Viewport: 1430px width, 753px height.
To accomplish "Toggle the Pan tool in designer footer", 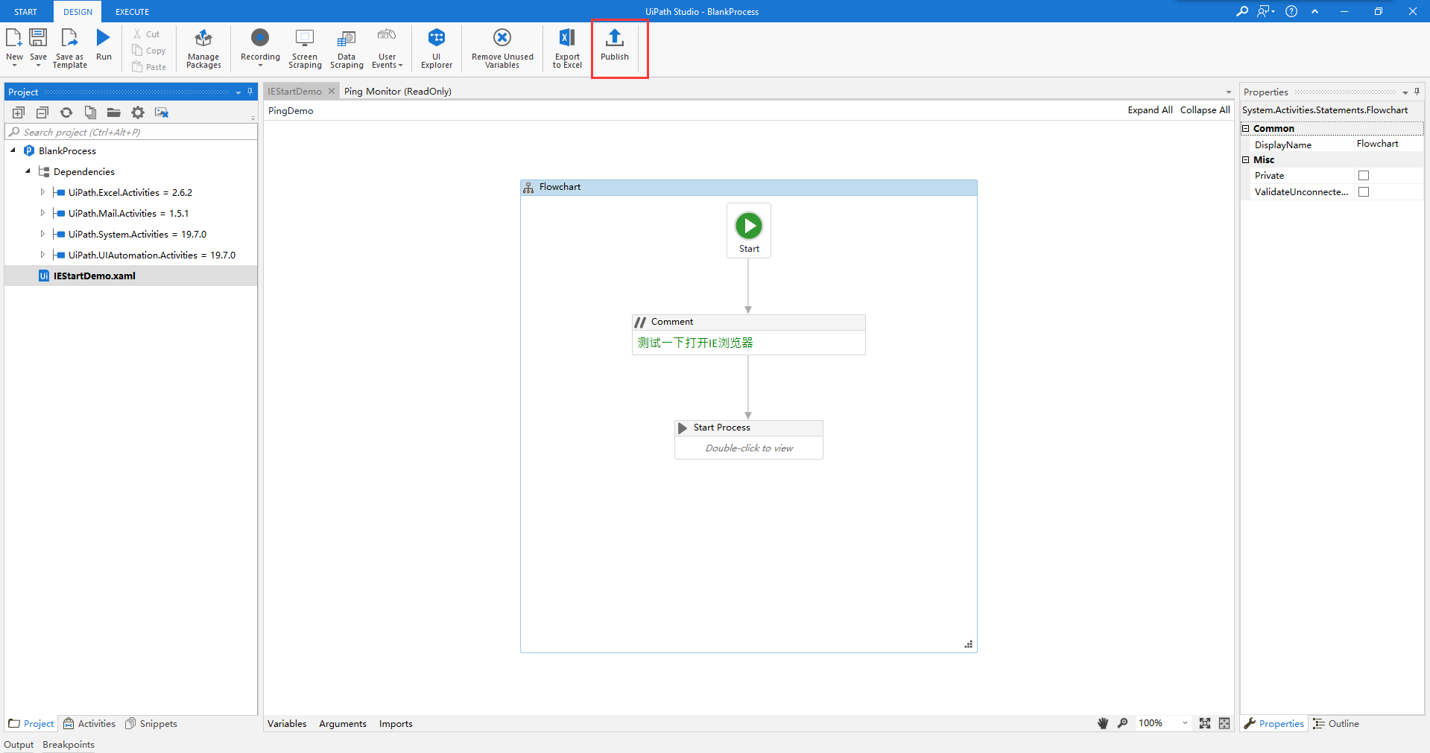I will 1103,723.
